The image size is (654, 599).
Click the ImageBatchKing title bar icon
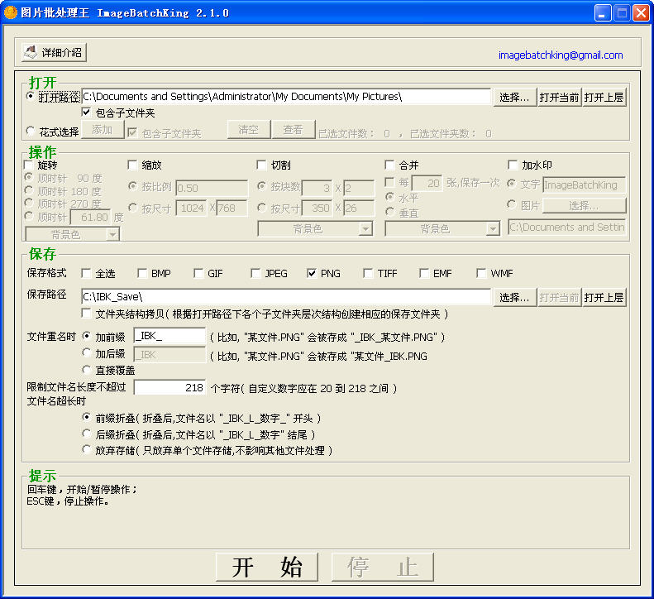(x=11, y=12)
